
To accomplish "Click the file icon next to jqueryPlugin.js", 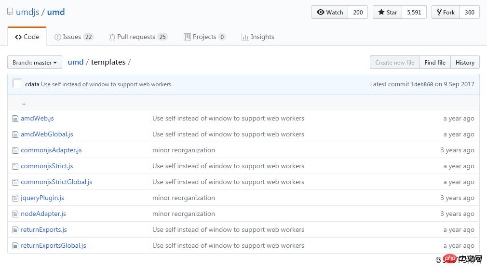I will (x=15, y=198).
